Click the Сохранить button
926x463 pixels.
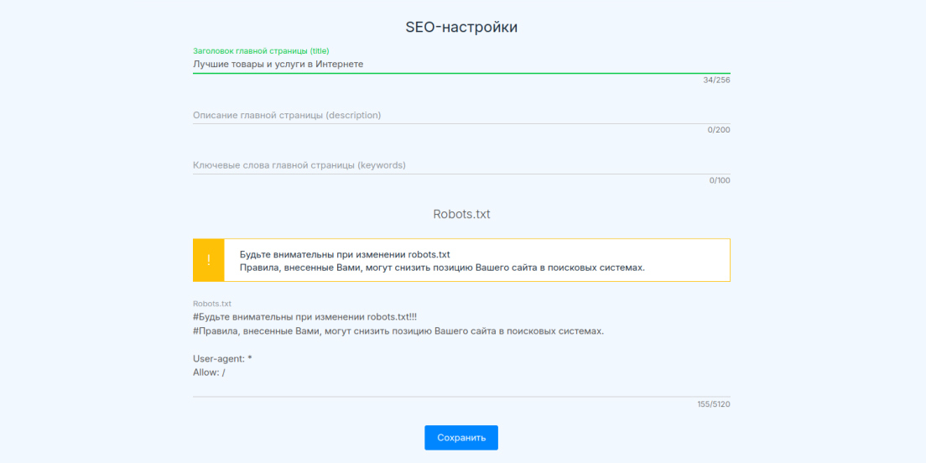[x=461, y=438]
